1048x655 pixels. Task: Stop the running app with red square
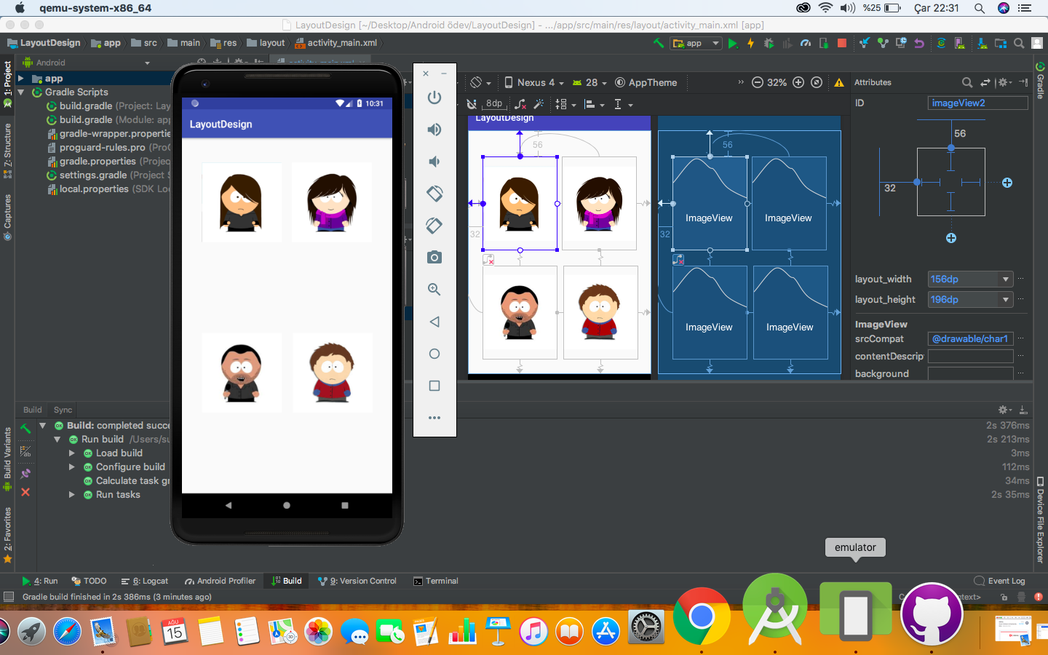(842, 44)
